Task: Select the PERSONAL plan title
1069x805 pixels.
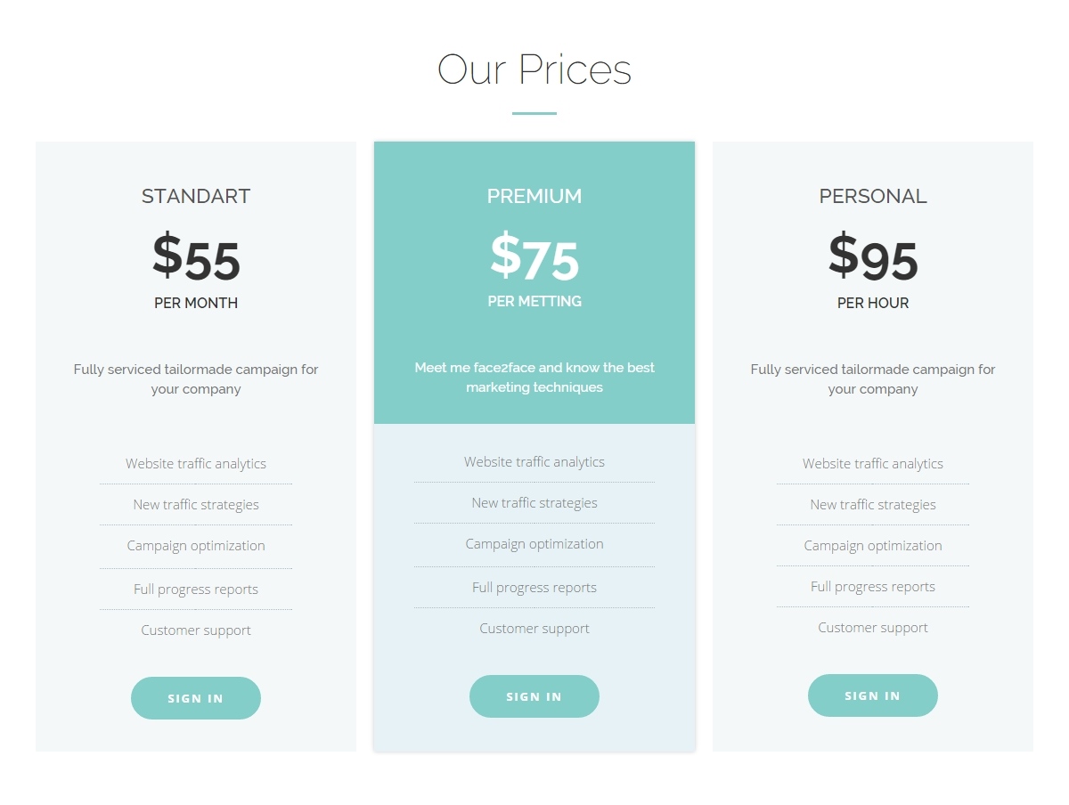Action: coord(873,197)
